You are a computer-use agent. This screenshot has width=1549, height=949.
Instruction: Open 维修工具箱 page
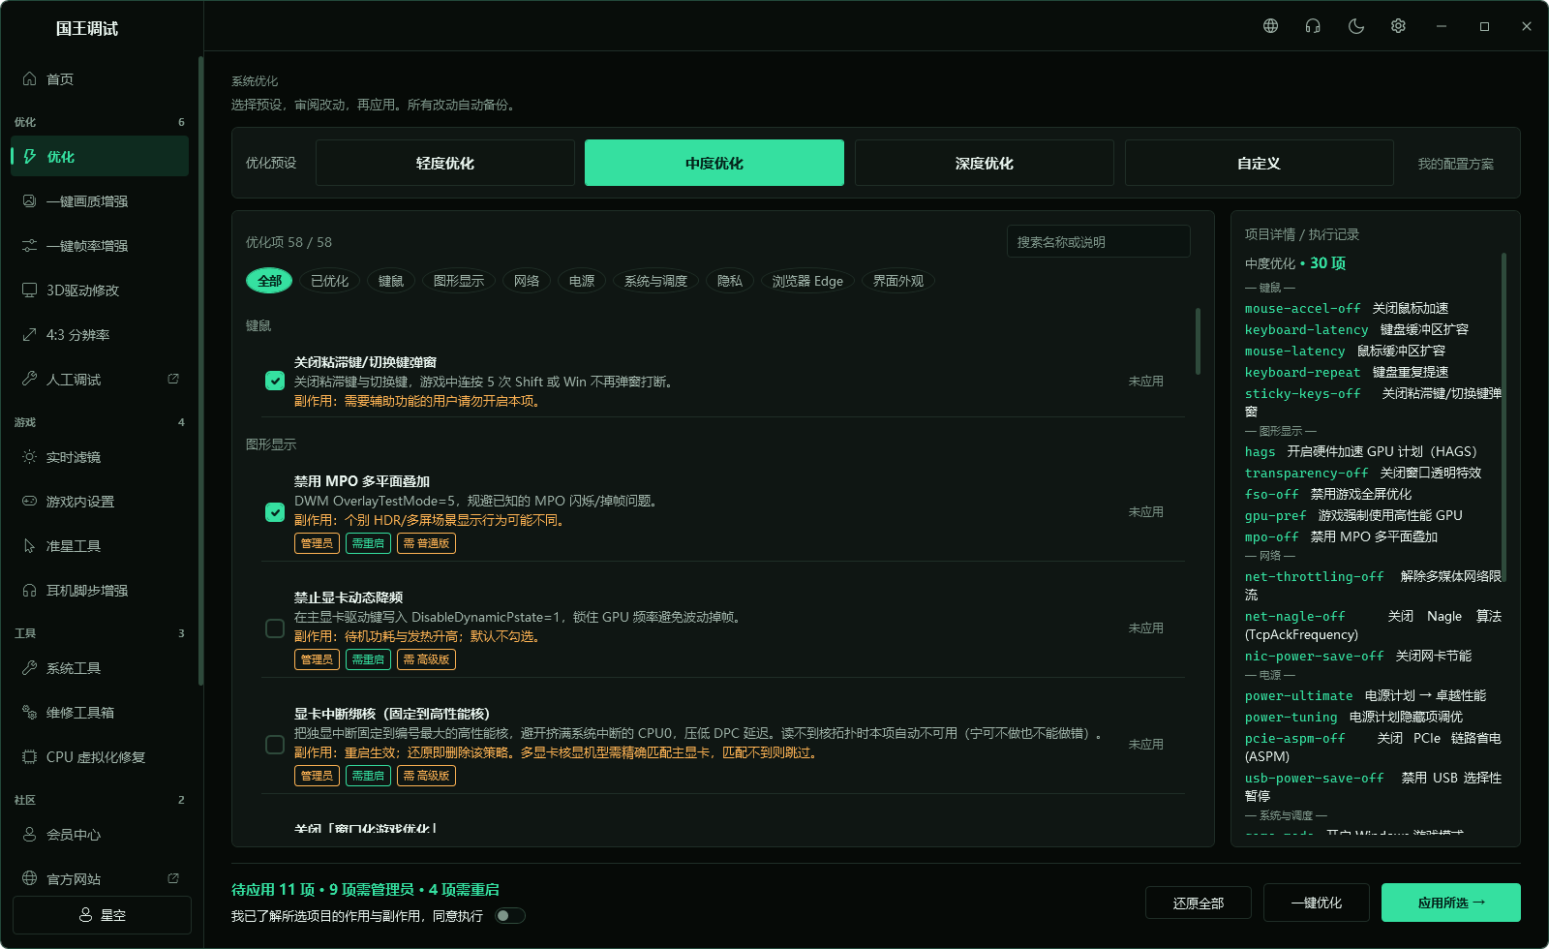(100, 713)
